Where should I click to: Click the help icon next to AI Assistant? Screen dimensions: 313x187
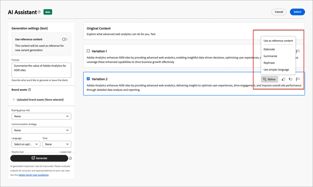[x=39, y=12]
